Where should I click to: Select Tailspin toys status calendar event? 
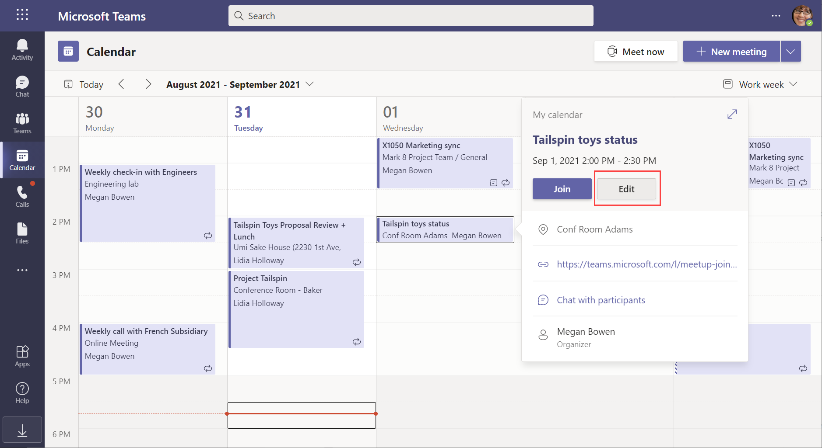tap(445, 229)
